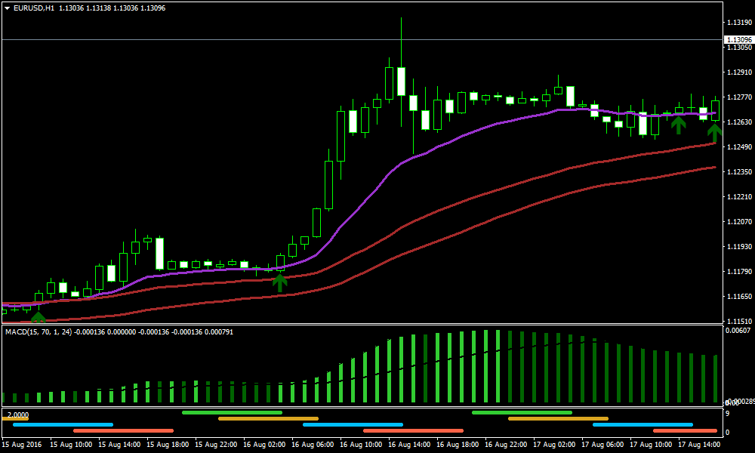
Task: Select the large white candle near 15 Aug 18:00
Action: point(159,254)
